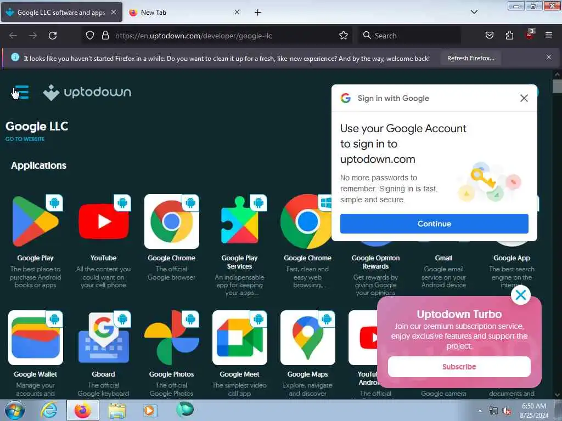Open the Google Play app icon
562x421 pixels.
pos(36,221)
